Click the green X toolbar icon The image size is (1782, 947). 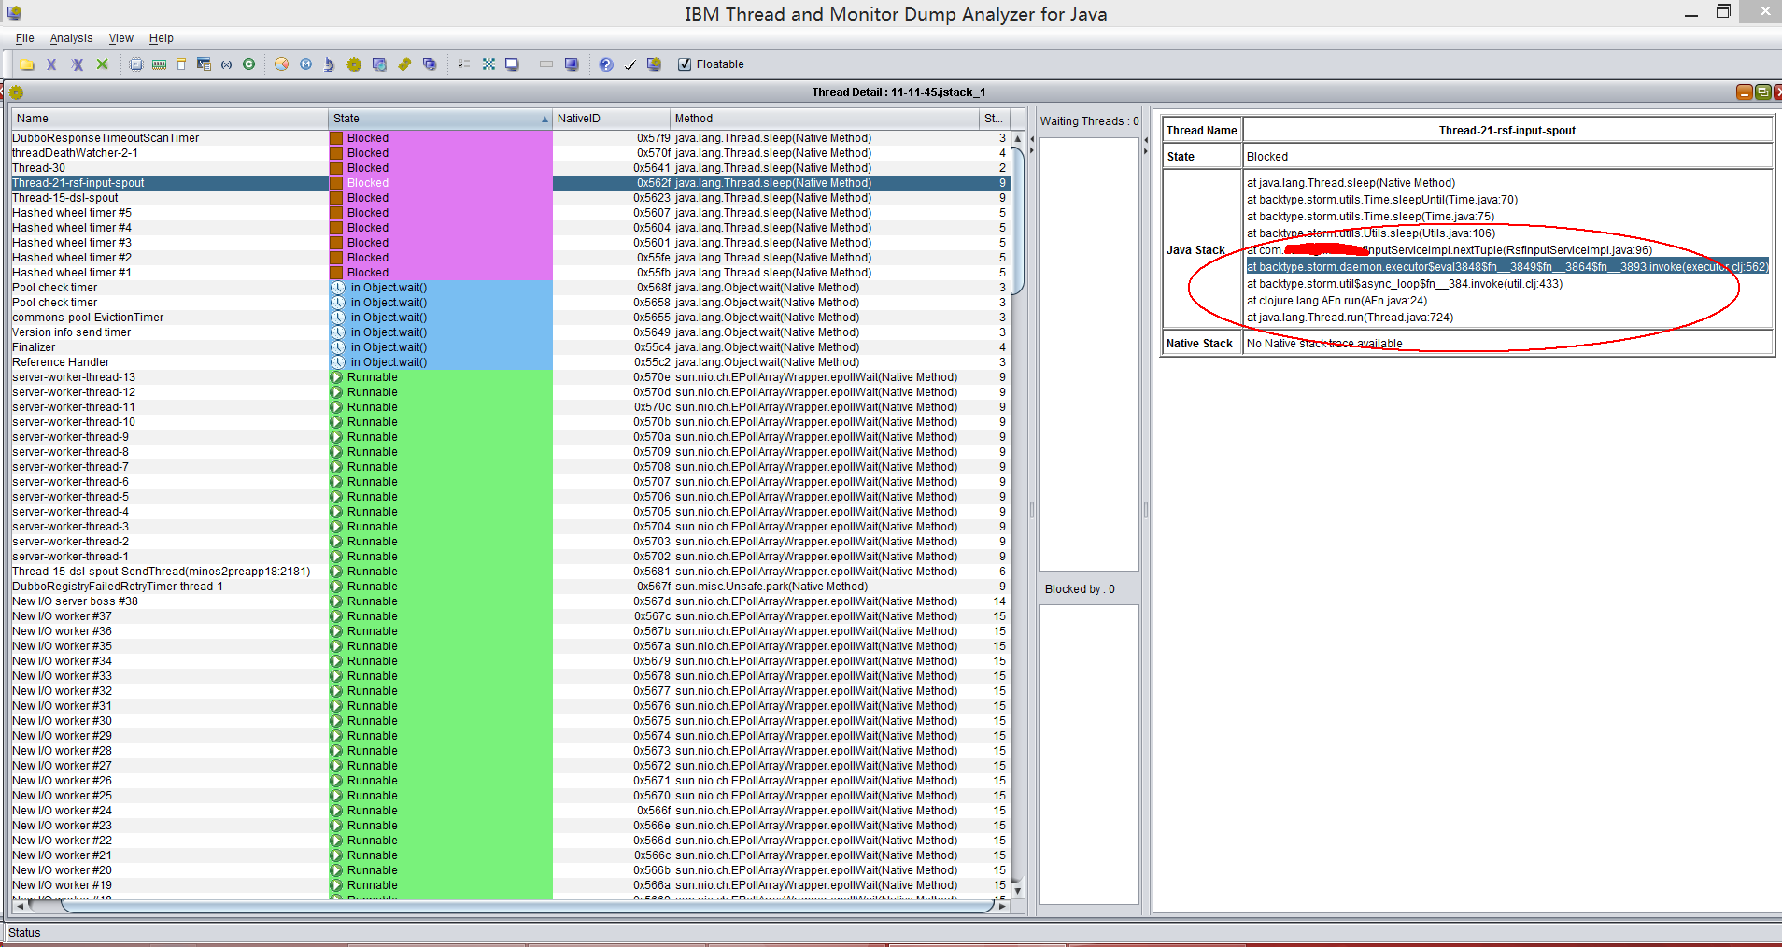(x=103, y=64)
